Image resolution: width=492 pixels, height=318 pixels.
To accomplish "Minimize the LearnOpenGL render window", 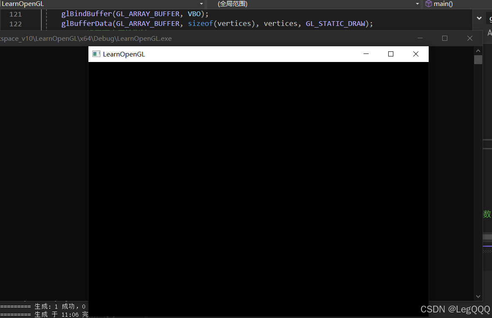I will tap(366, 54).
